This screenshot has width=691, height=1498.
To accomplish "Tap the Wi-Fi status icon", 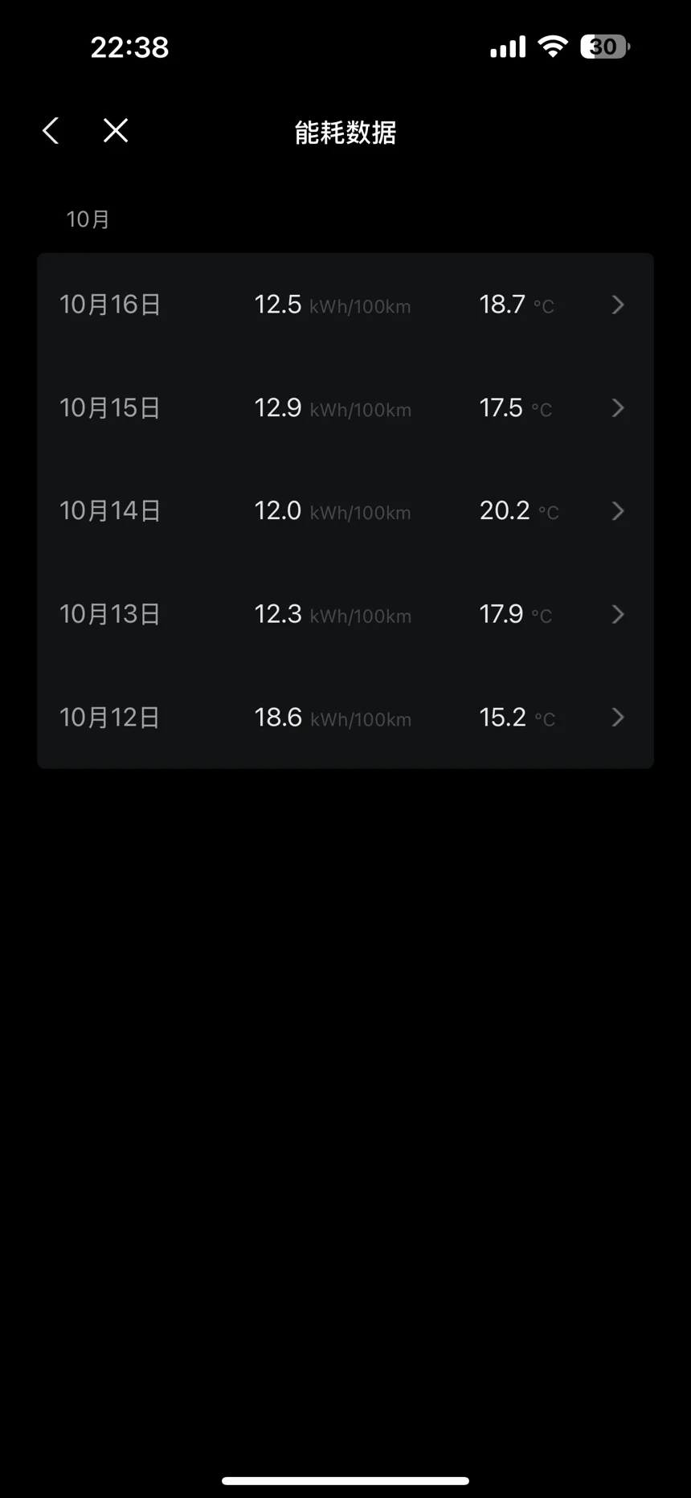I will 552,47.
